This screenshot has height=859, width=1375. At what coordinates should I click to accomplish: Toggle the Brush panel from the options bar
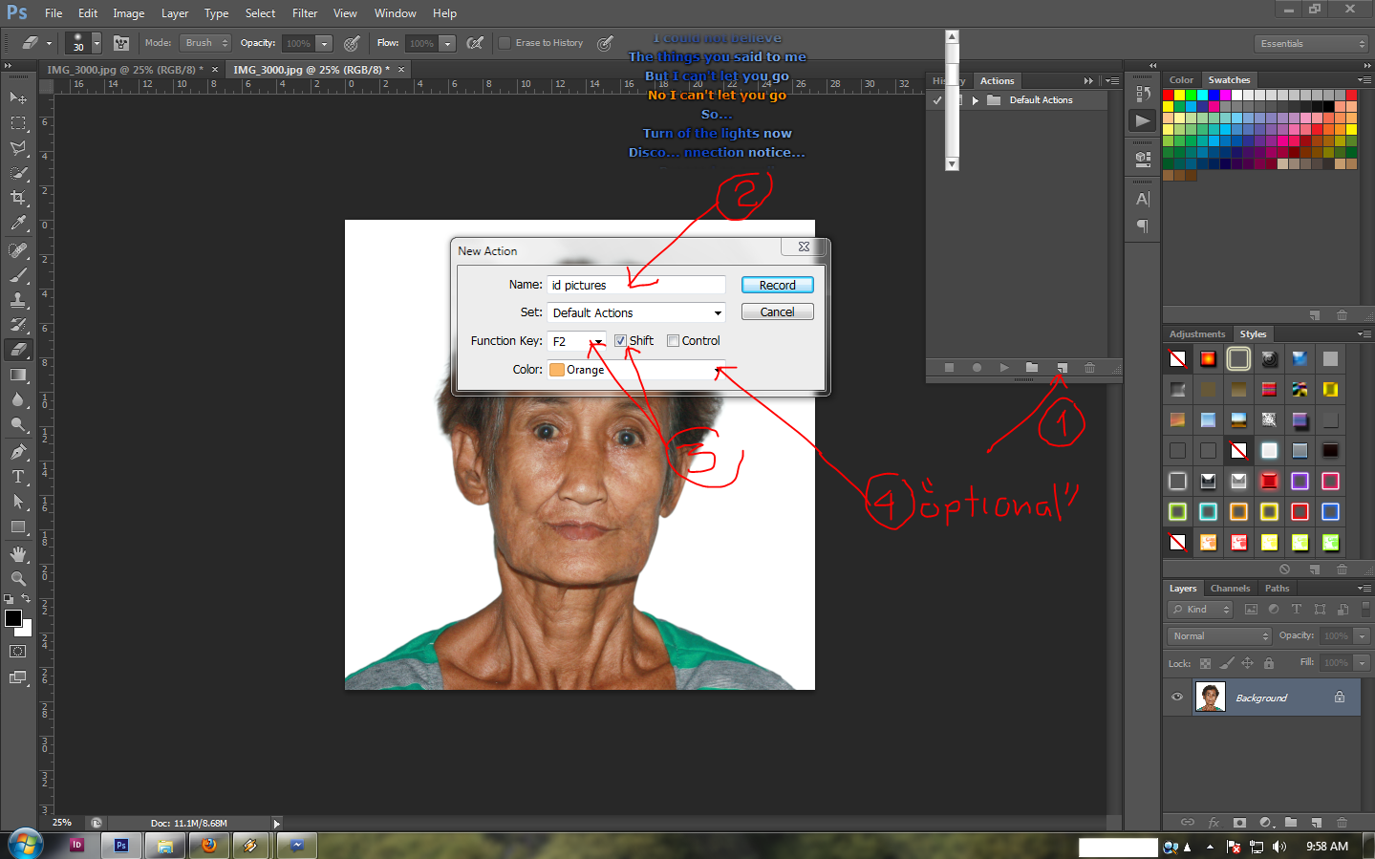click(x=121, y=43)
